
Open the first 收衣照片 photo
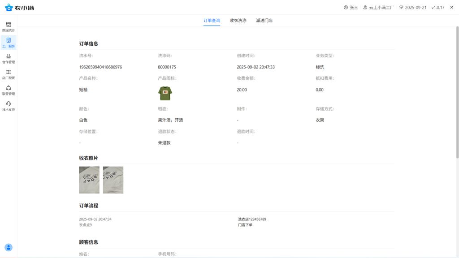pyautogui.click(x=89, y=180)
